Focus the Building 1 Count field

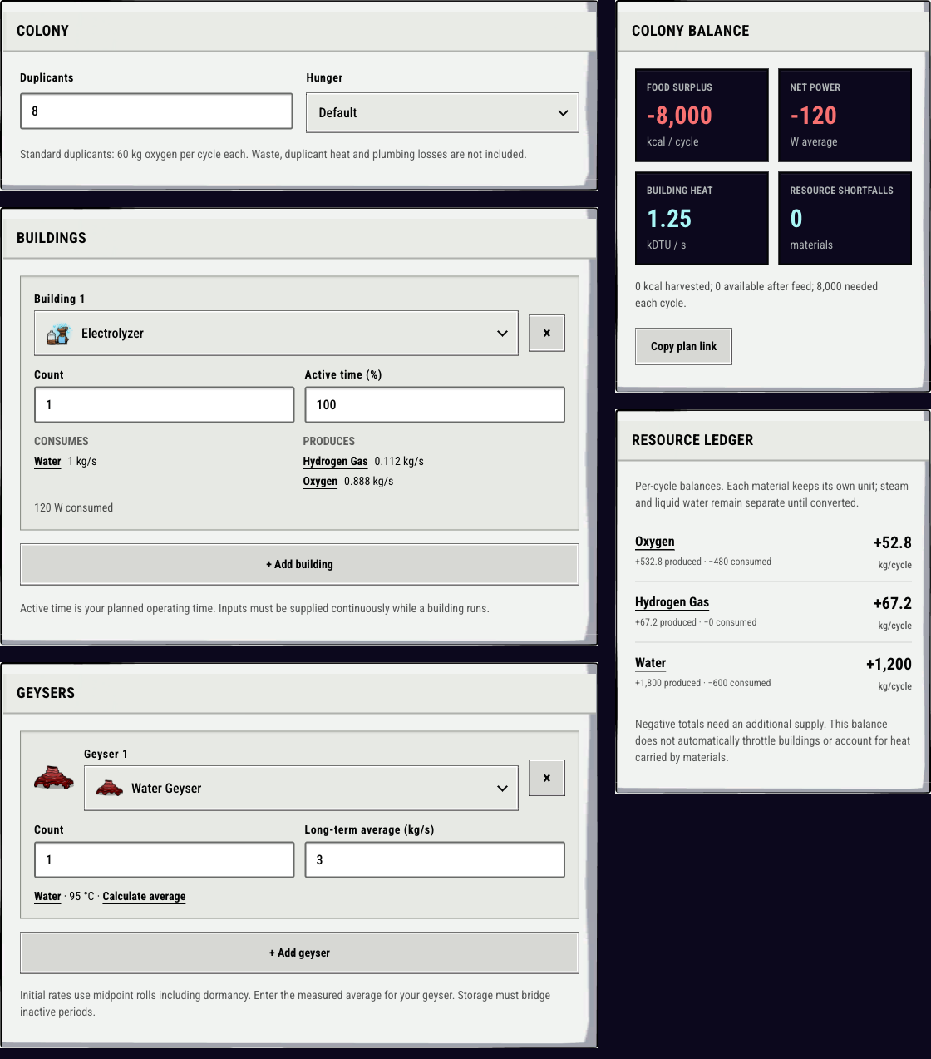164,405
